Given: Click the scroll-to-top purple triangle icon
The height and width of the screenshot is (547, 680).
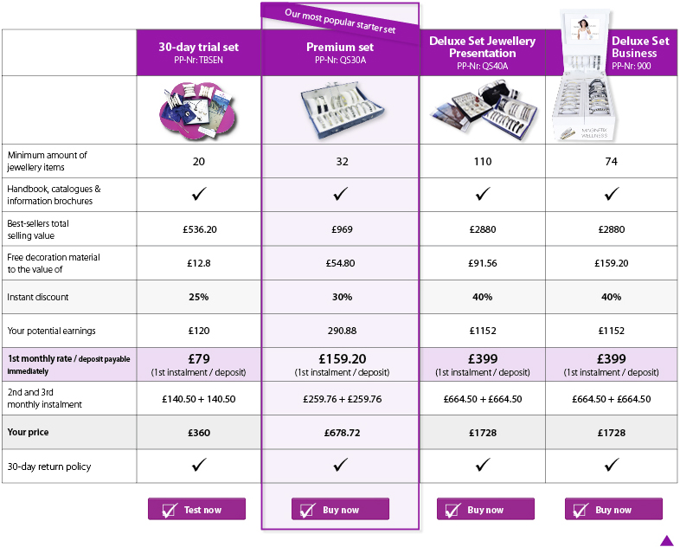Looking at the screenshot, I should [666, 540].
